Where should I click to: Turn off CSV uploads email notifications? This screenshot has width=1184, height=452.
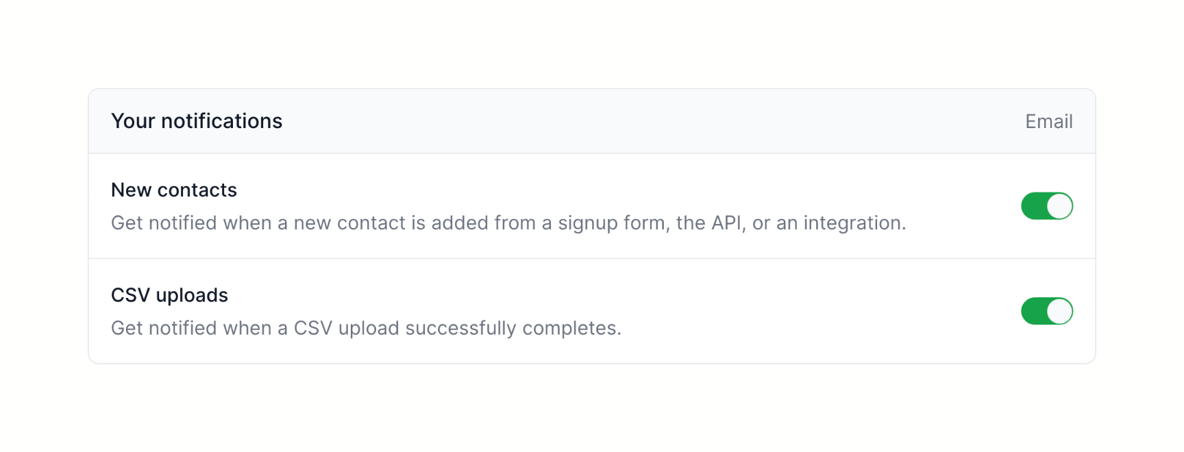click(x=1046, y=312)
